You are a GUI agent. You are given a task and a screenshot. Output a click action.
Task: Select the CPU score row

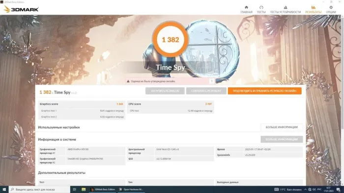click(x=170, y=104)
